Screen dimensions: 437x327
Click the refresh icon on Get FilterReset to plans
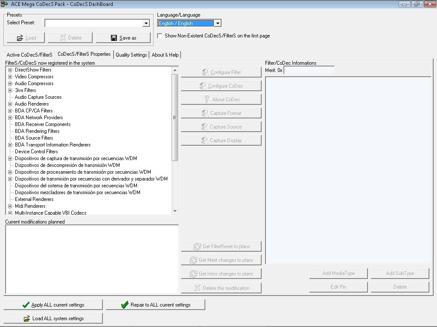click(197, 247)
